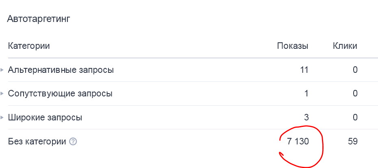The height and width of the screenshot is (168, 378).
Task: Click the clicks value for Альтернативные запросы
Action: 355,70
